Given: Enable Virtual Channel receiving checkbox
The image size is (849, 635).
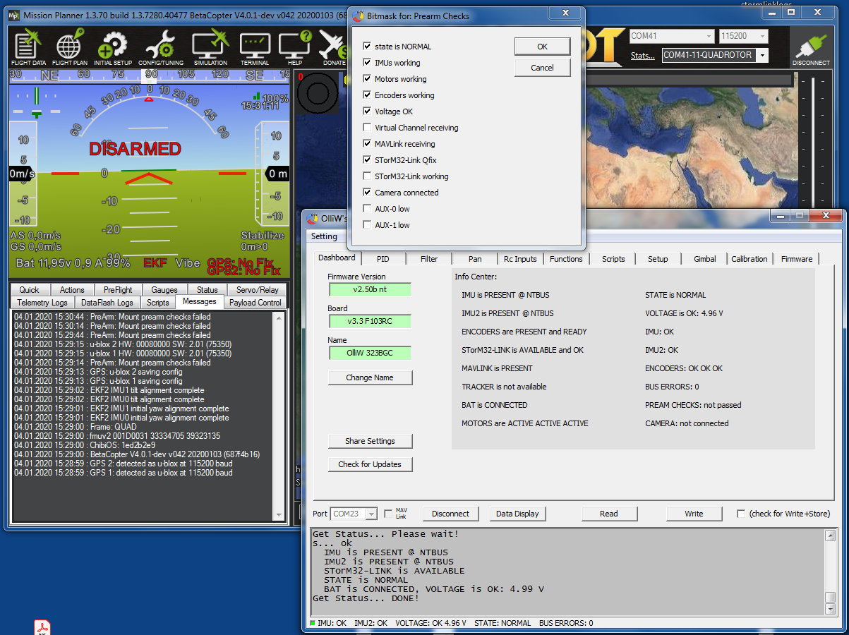Looking at the screenshot, I should (367, 128).
